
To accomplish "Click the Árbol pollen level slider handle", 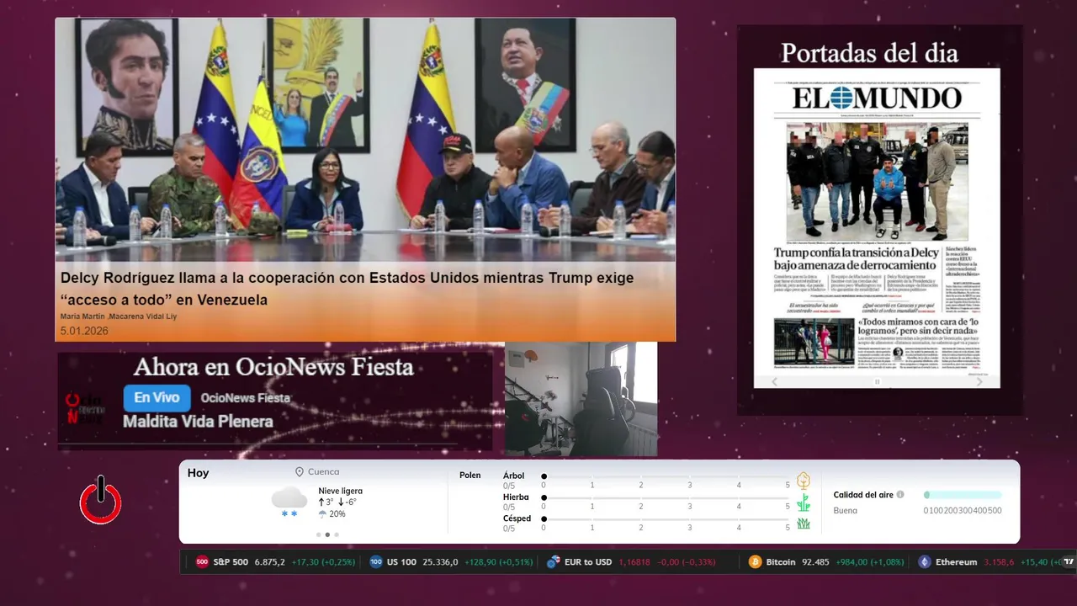I will coord(544,476).
